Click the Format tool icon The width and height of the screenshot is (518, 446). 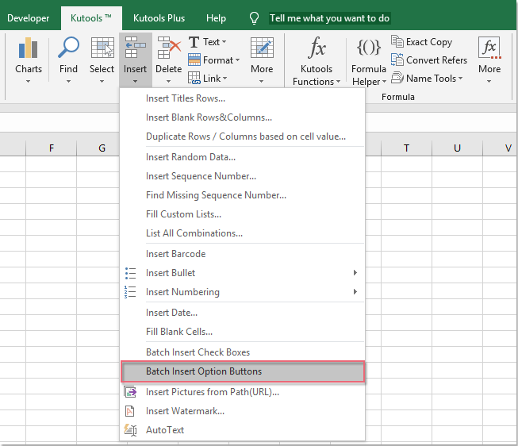pos(194,60)
